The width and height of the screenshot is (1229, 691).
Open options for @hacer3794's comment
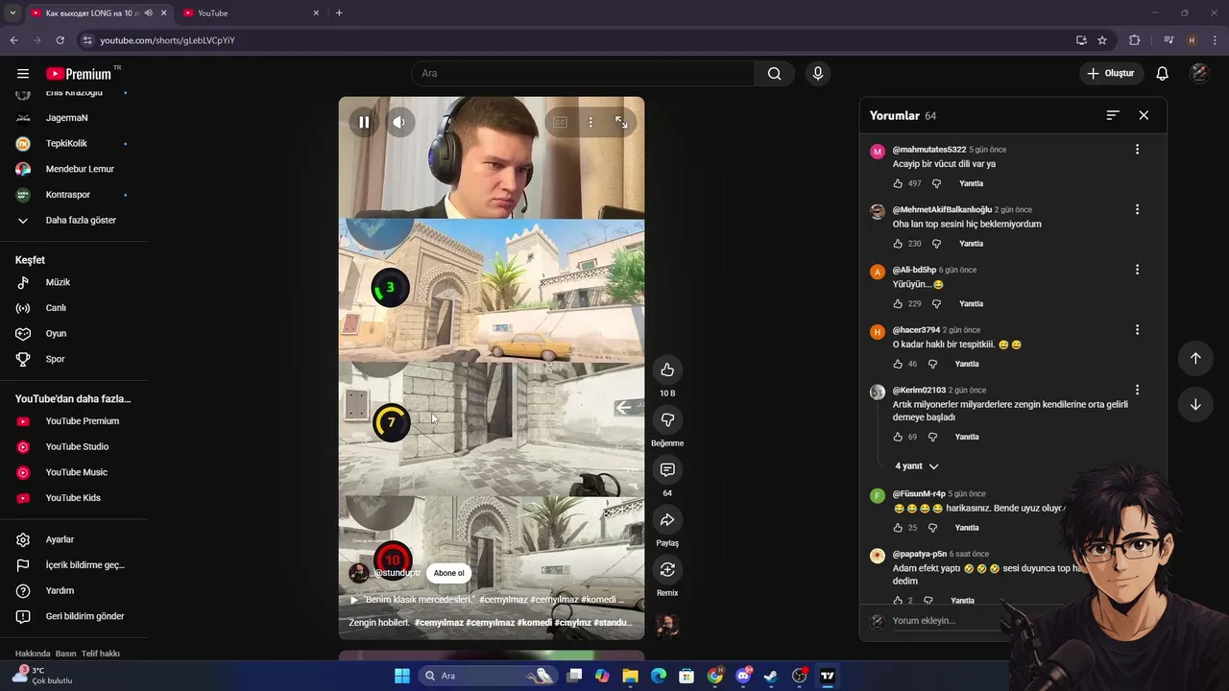point(1137,330)
